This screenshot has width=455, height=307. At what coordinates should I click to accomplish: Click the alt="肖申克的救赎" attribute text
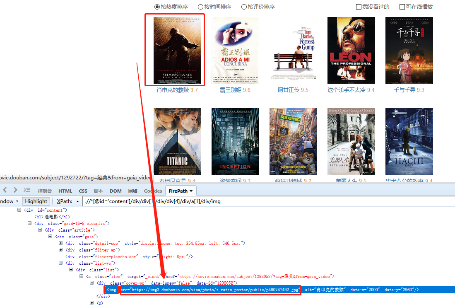[325, 290]
